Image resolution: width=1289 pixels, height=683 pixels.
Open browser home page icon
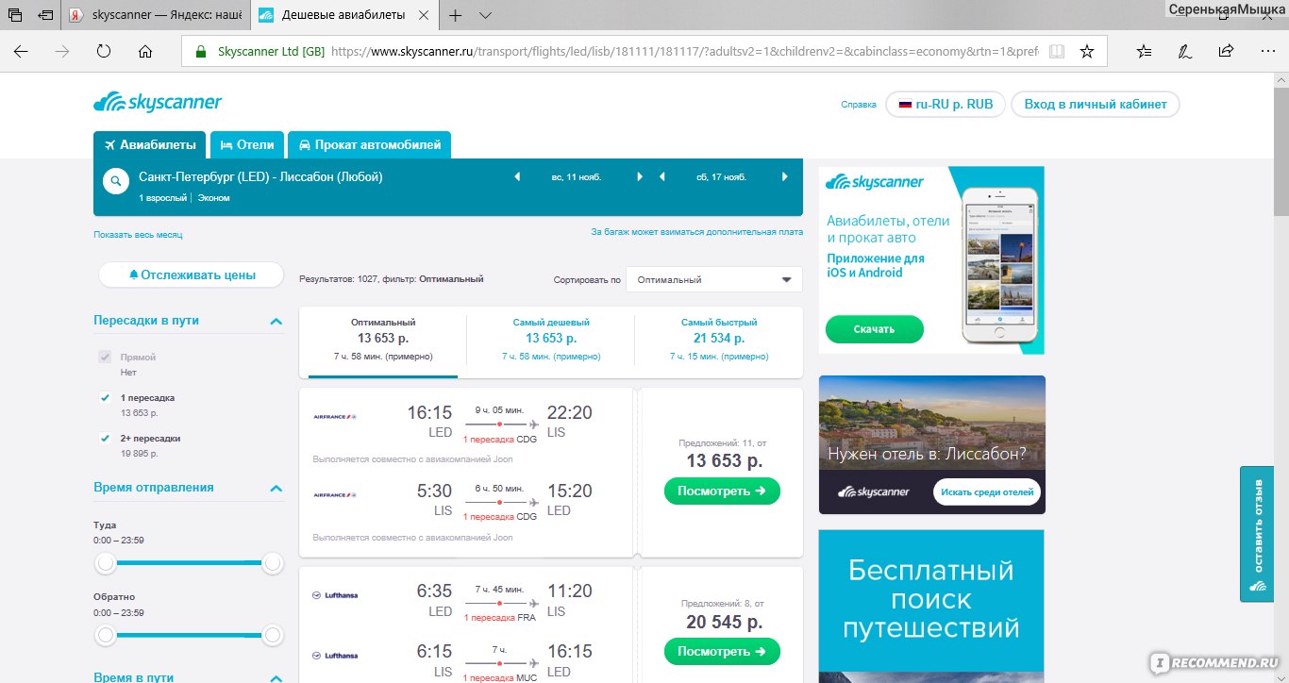pos(145,51)
